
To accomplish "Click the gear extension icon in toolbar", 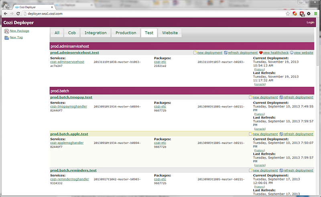I will tap(309, 14).
